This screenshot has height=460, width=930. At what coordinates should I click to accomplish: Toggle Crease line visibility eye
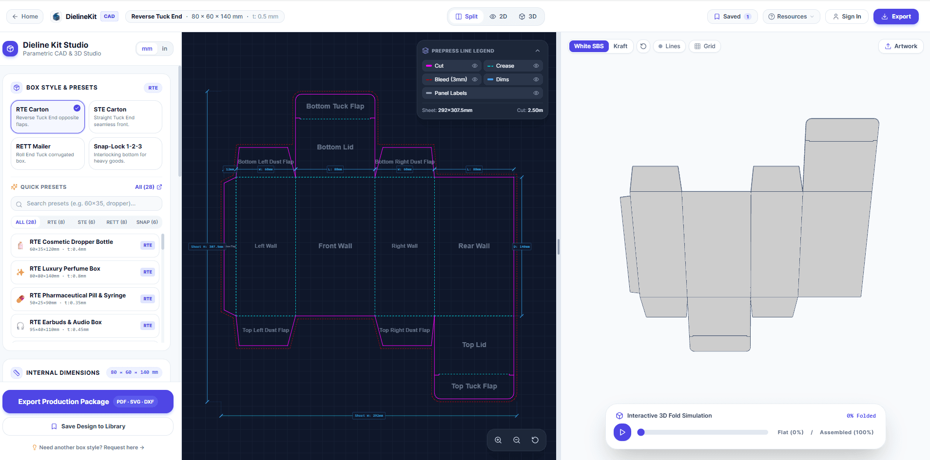coord(536,66)
